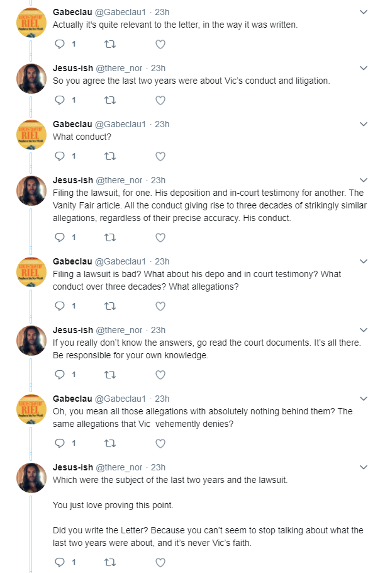Reply to the 'What conduct?' tweet
The image size is (385, 573).
pyautogui.click(x=60, y=156)
